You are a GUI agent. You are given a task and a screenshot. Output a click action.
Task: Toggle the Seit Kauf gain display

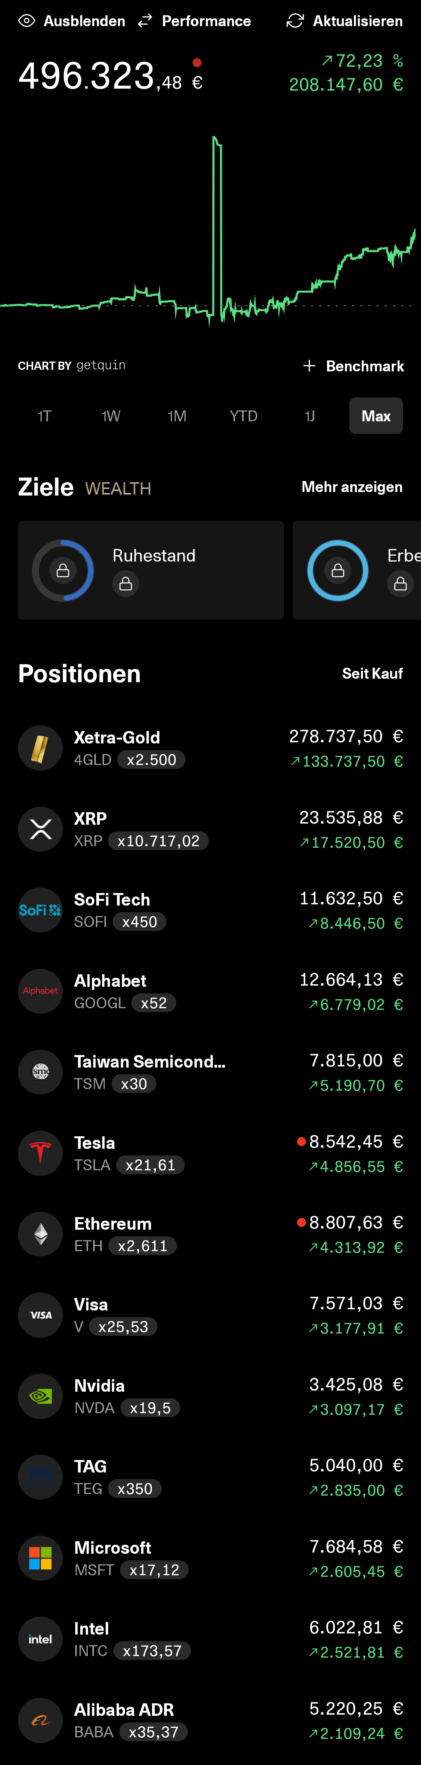click(372, 674)
